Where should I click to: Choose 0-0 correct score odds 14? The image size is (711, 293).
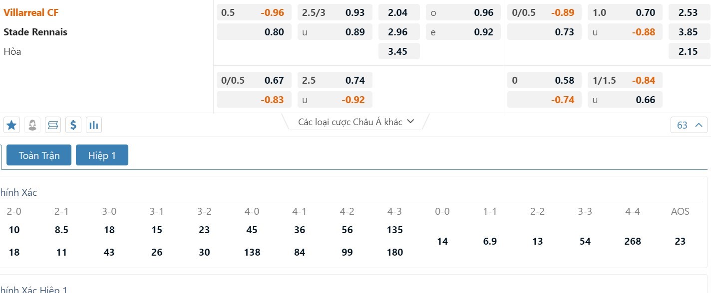[x=442, y=241]
